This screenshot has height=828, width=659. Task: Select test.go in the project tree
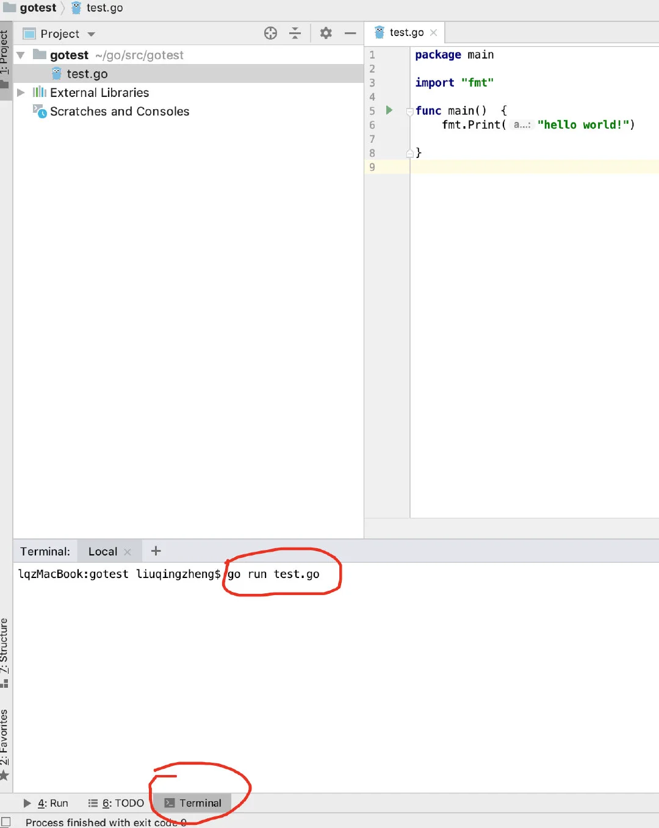point(87,74)
